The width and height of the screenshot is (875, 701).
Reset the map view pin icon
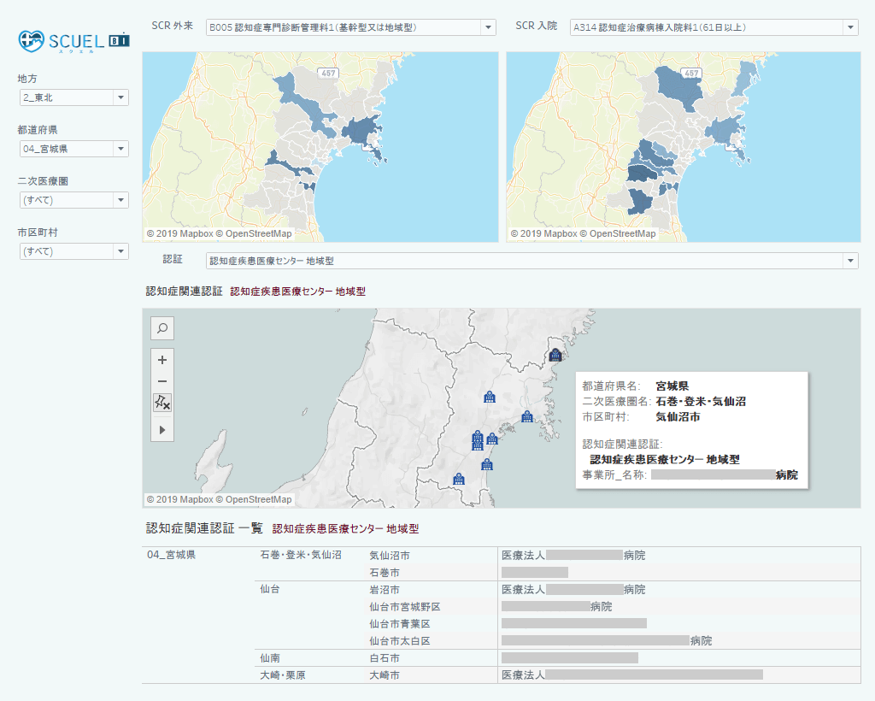click(162, 403)
